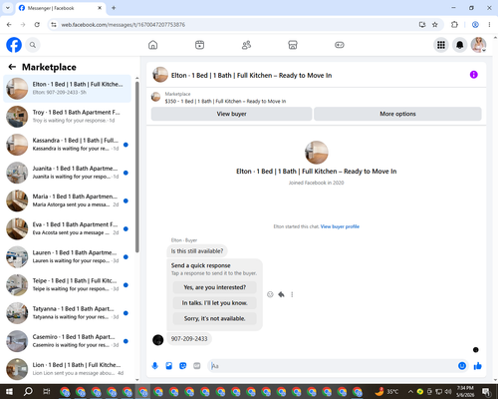Open conversation info purple icon

tap(474, 75)
